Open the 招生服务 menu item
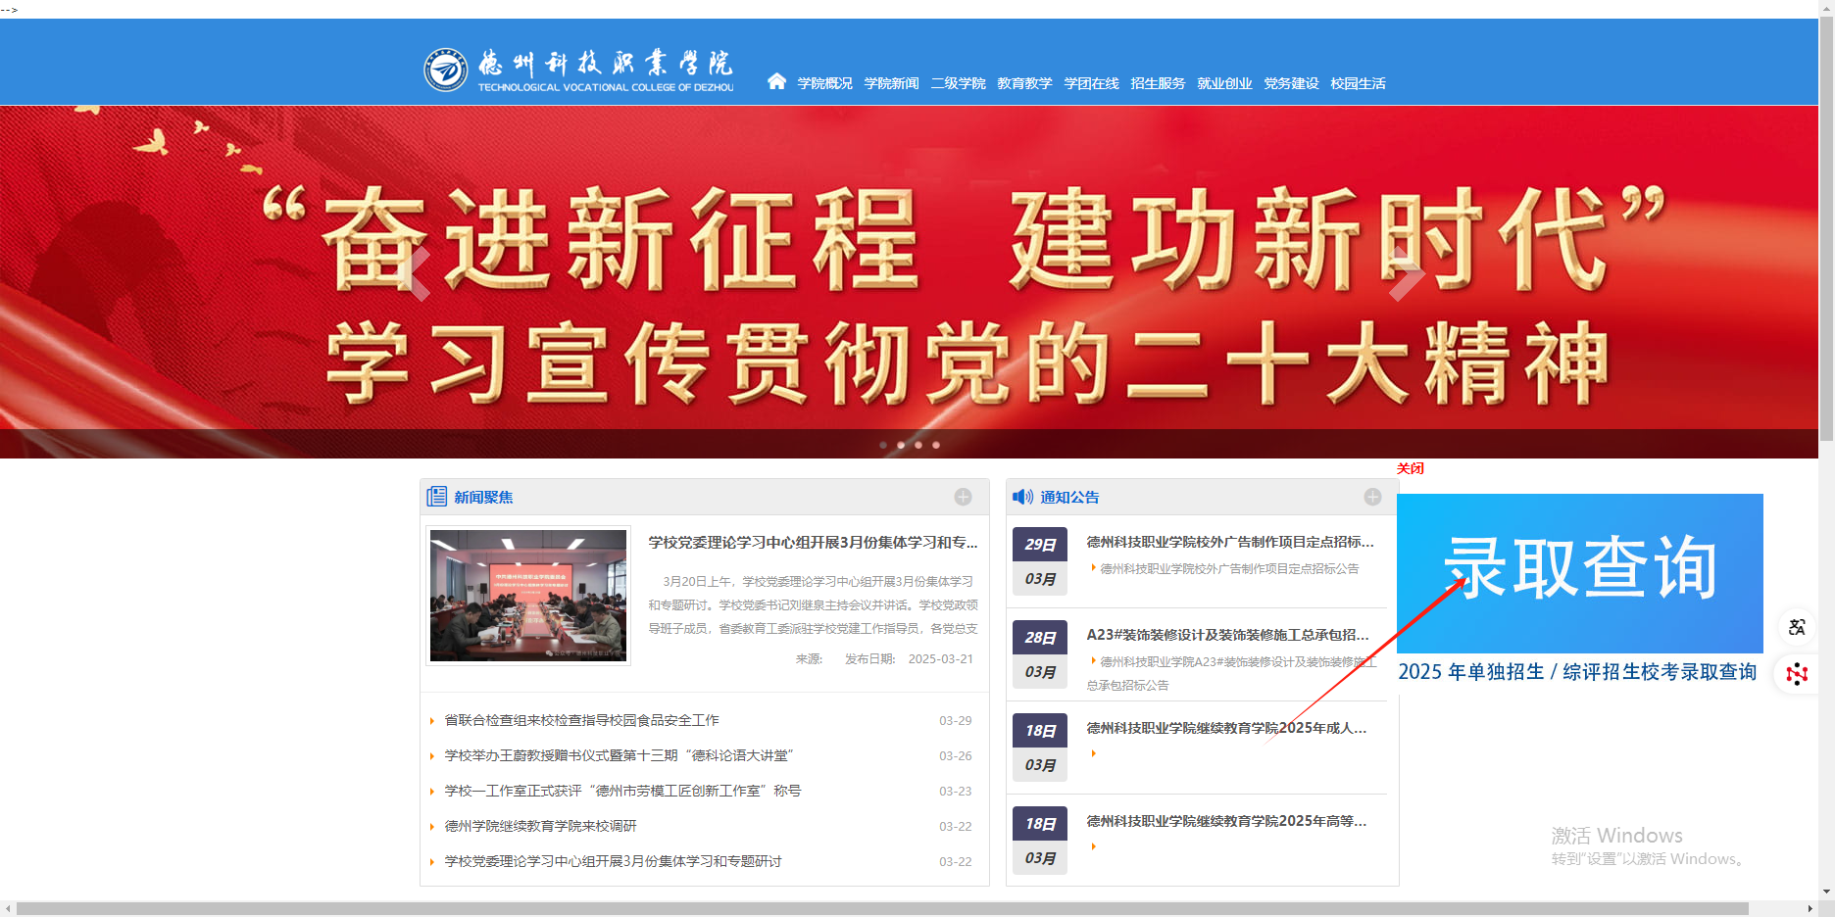Viewport: 1835px width, 917px height. point(1157,83)
